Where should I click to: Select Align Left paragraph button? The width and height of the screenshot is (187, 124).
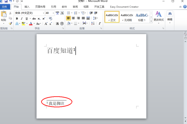pyautogui.click(x=69, y=18)
